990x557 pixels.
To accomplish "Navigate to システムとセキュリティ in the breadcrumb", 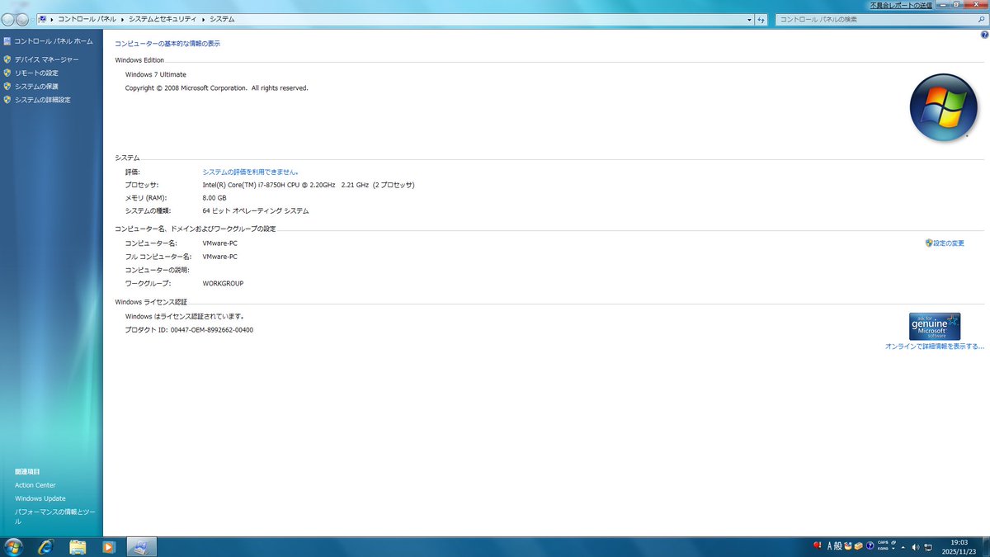I will (160, 18).
